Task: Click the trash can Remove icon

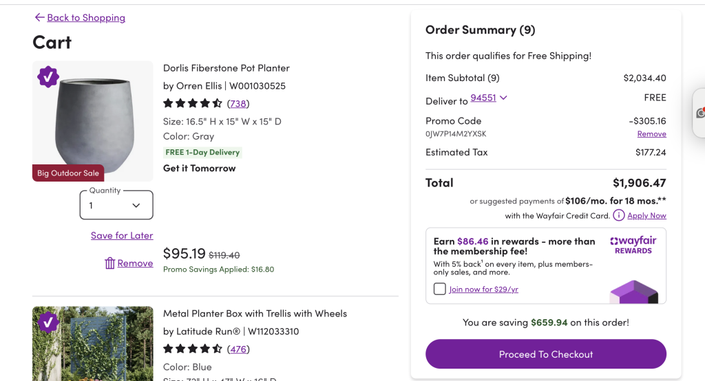Action: [109, 263]
